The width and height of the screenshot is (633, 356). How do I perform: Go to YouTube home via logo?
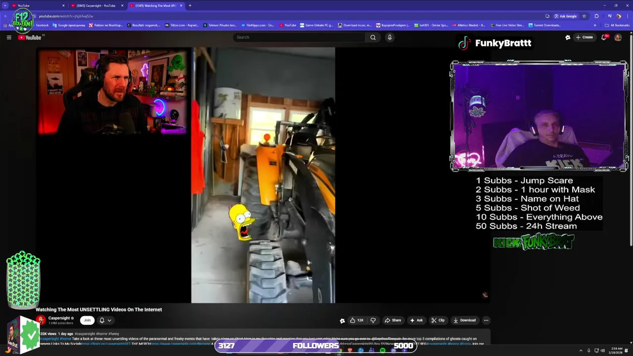tap(30, 37)
